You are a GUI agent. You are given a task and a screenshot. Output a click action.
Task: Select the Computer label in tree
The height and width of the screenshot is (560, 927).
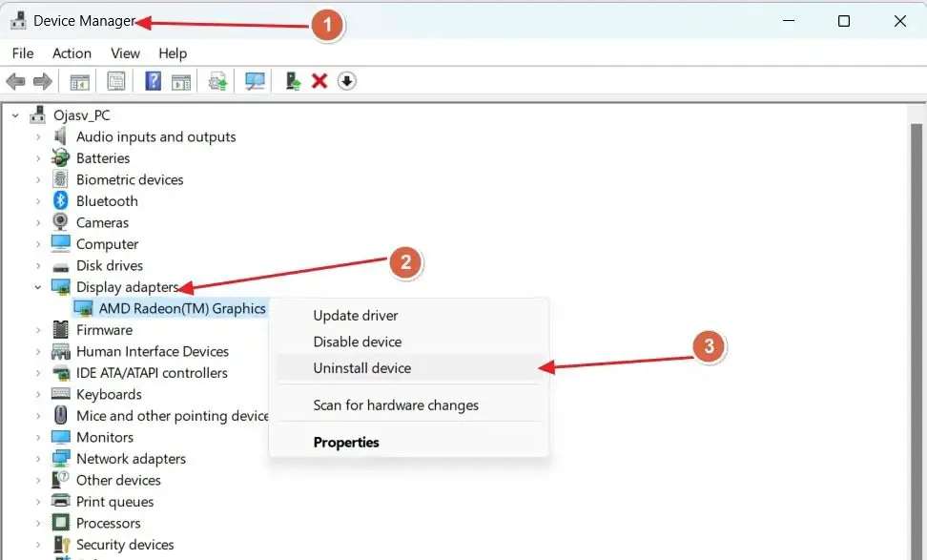click(107, 243)
